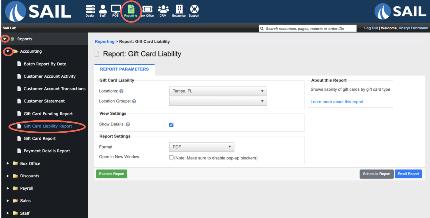This screenshot has height=218, width=430.
Task: Open the Dealer module icon
Action: 90,11
